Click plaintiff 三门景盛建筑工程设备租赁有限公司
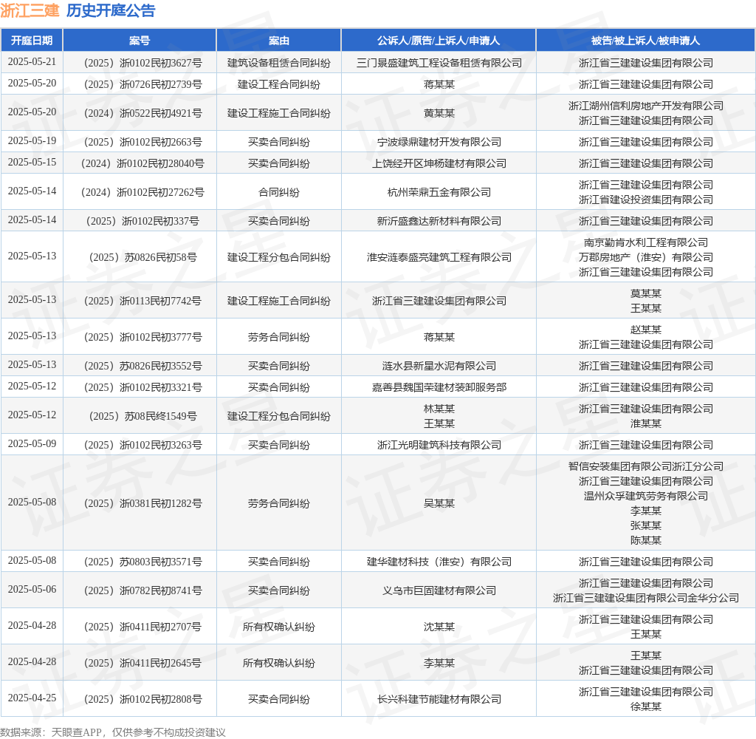 point(439,64)
